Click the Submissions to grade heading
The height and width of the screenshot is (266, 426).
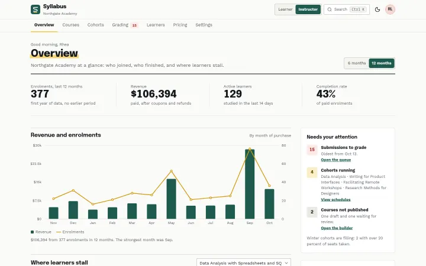pos(343,147)
